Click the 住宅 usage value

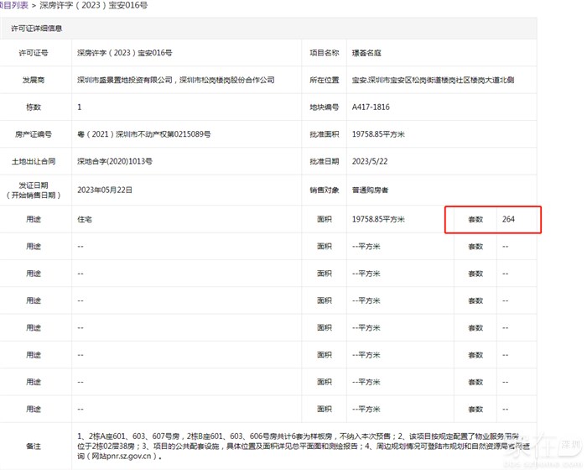(85, 219)
